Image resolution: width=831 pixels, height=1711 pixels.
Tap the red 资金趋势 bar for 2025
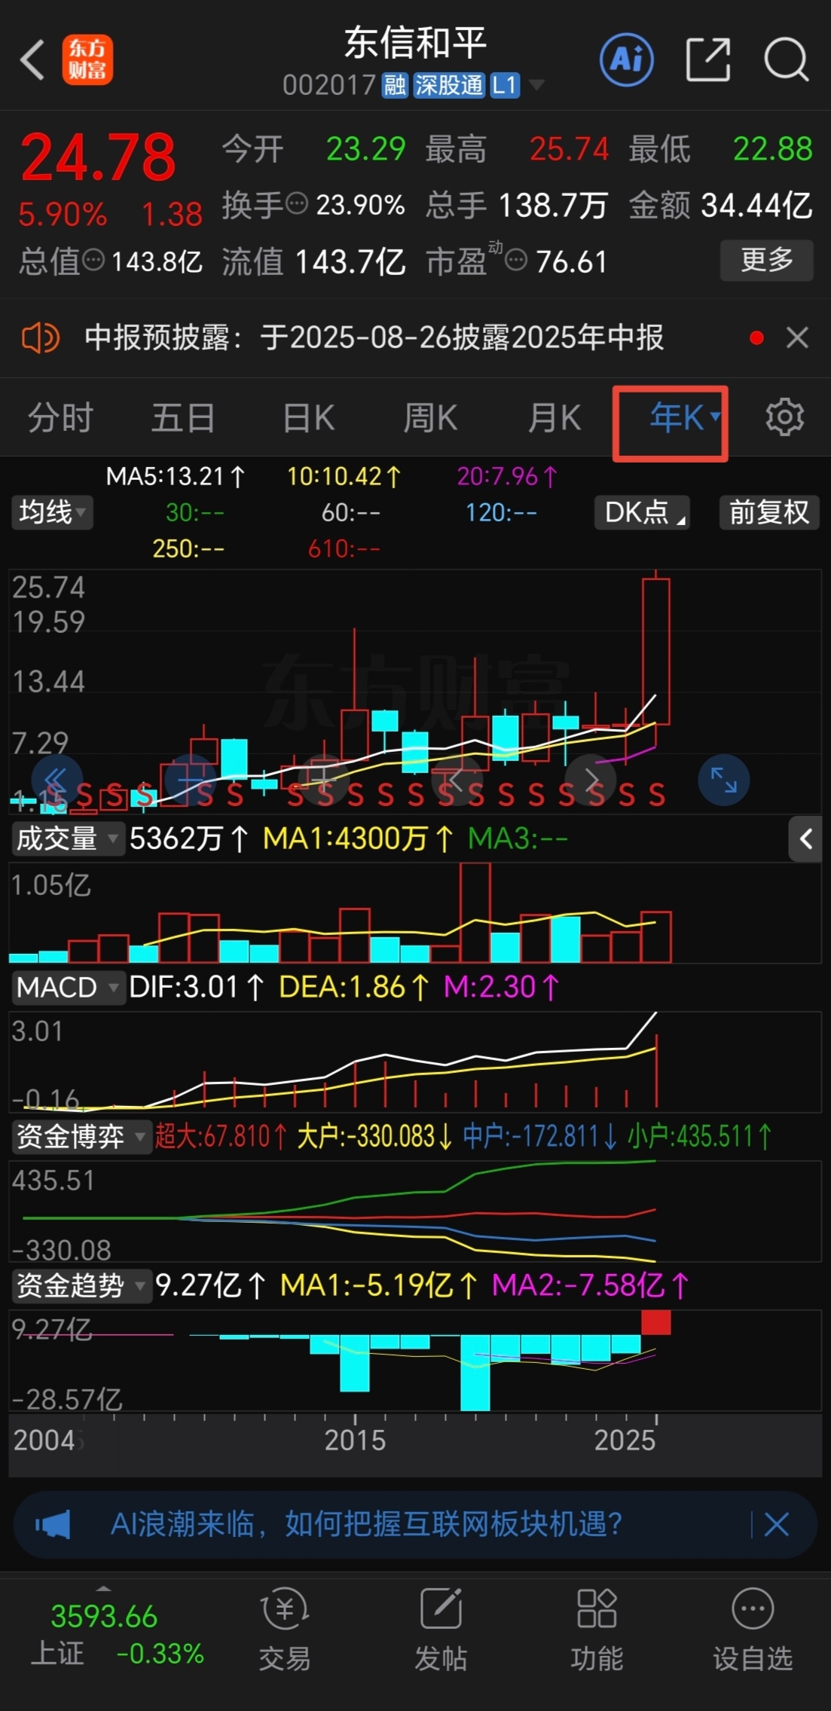[656, 1322]
